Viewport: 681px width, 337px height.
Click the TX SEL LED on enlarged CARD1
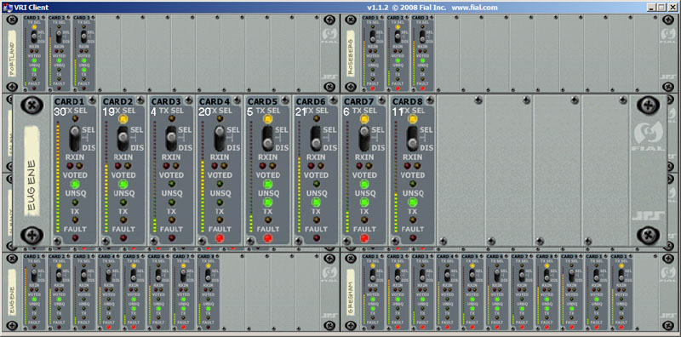75,118
